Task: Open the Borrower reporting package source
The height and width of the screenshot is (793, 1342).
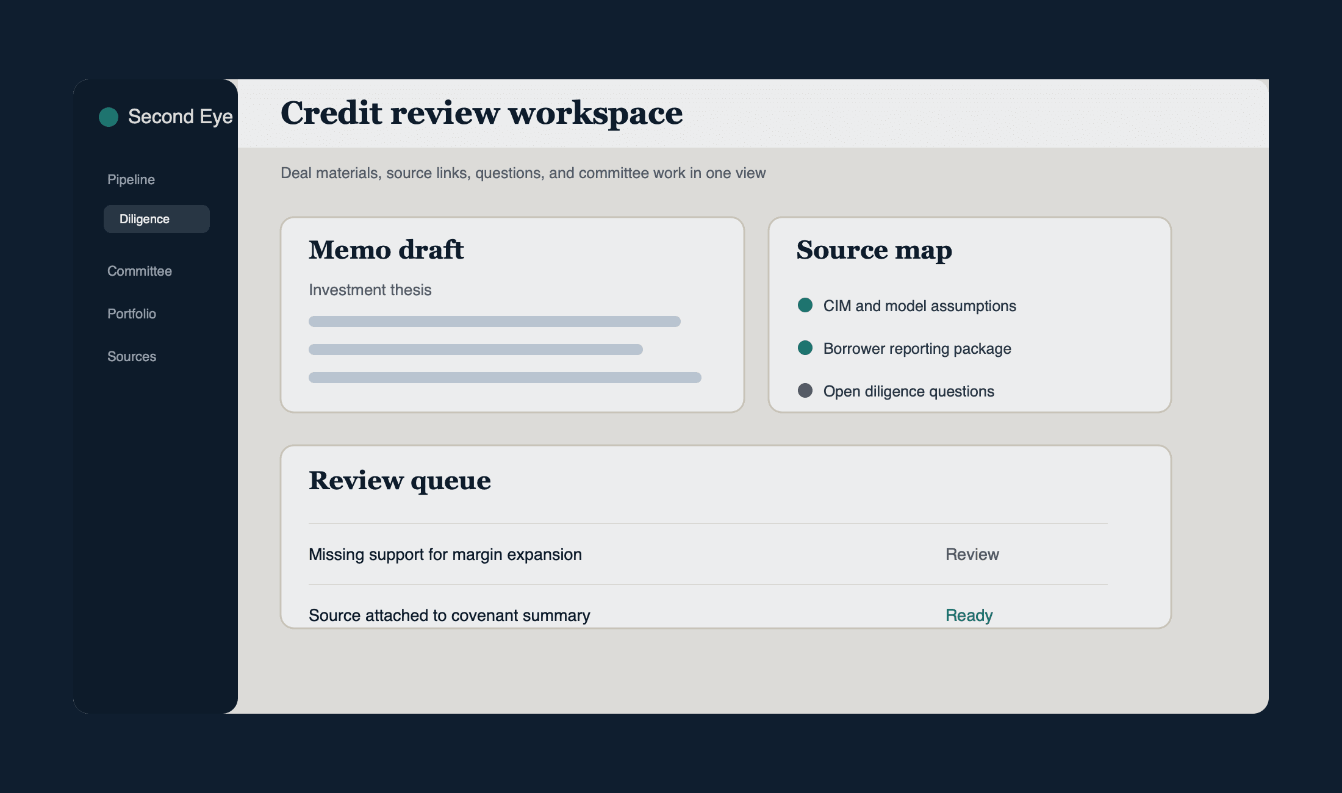Action: click(917, 348)
